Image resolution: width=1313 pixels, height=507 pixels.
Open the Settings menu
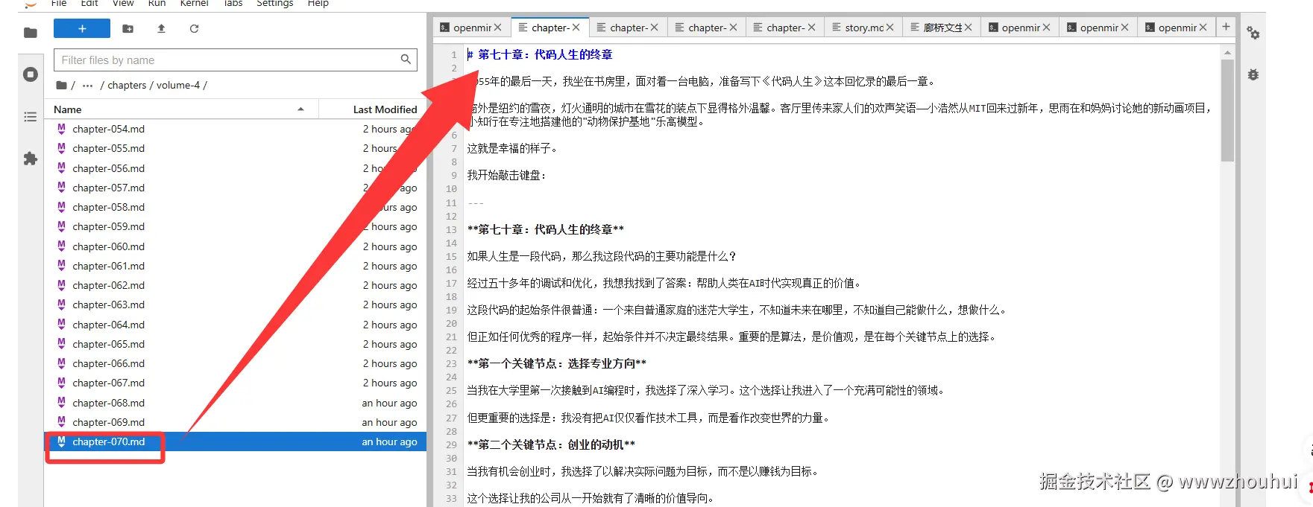point(274,3)
